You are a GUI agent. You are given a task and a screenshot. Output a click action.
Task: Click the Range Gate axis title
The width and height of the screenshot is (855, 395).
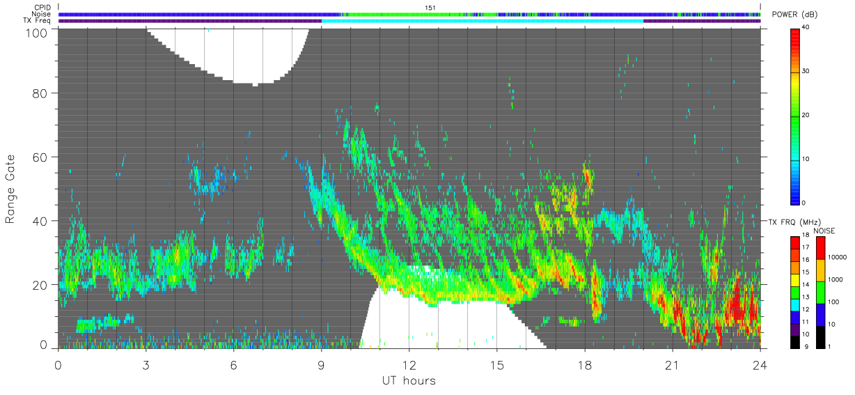[x=11, y=189]
